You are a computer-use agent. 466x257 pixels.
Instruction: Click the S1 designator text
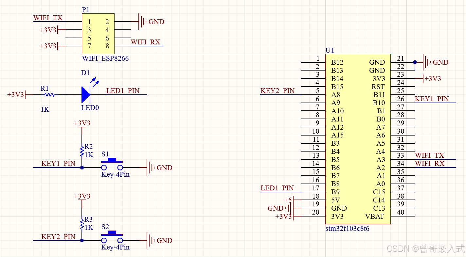[105, 154]
